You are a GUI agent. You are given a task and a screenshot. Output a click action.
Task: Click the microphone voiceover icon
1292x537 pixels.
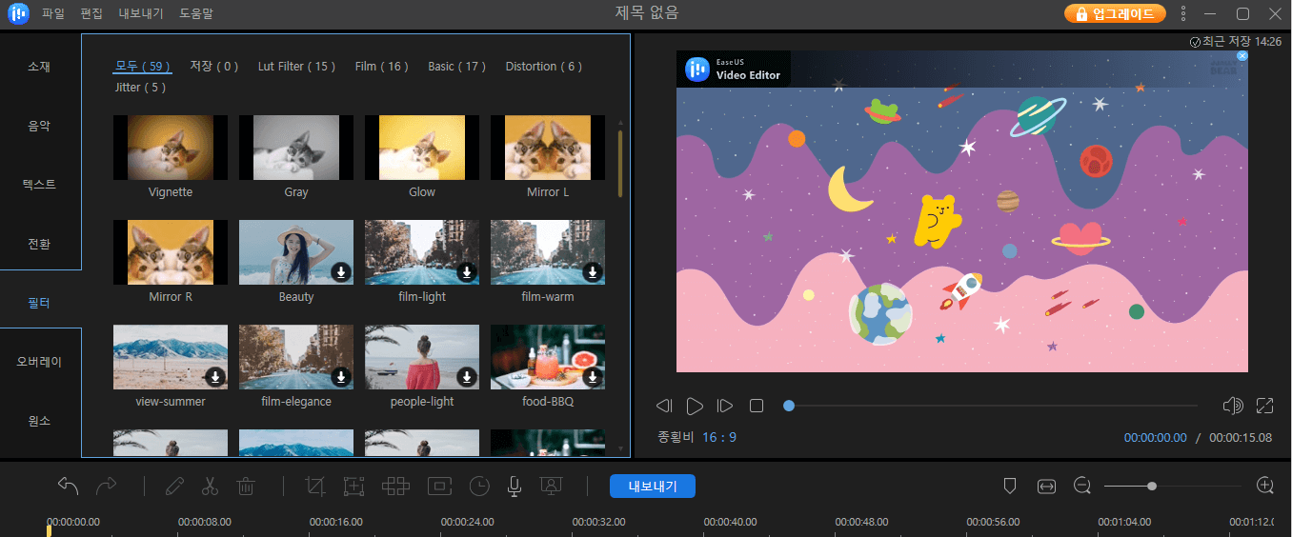coord(514,486)
